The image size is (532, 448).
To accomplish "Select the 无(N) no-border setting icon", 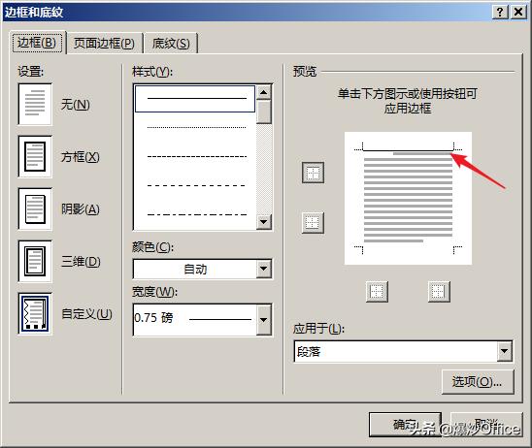I will point(35,105).
